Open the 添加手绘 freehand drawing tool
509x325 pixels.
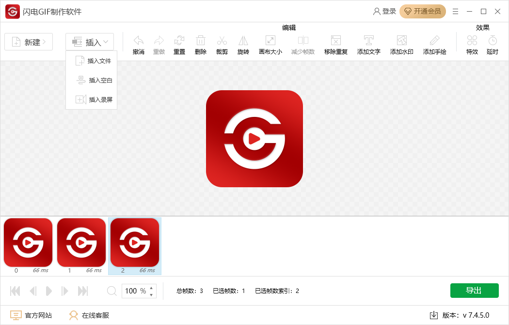[x=435, y=41]
